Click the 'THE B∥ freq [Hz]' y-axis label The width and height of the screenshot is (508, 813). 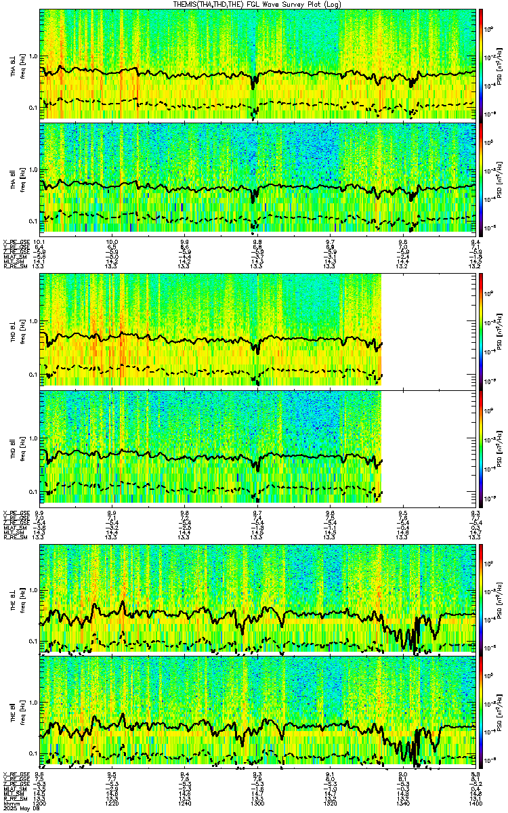point(17,711)
